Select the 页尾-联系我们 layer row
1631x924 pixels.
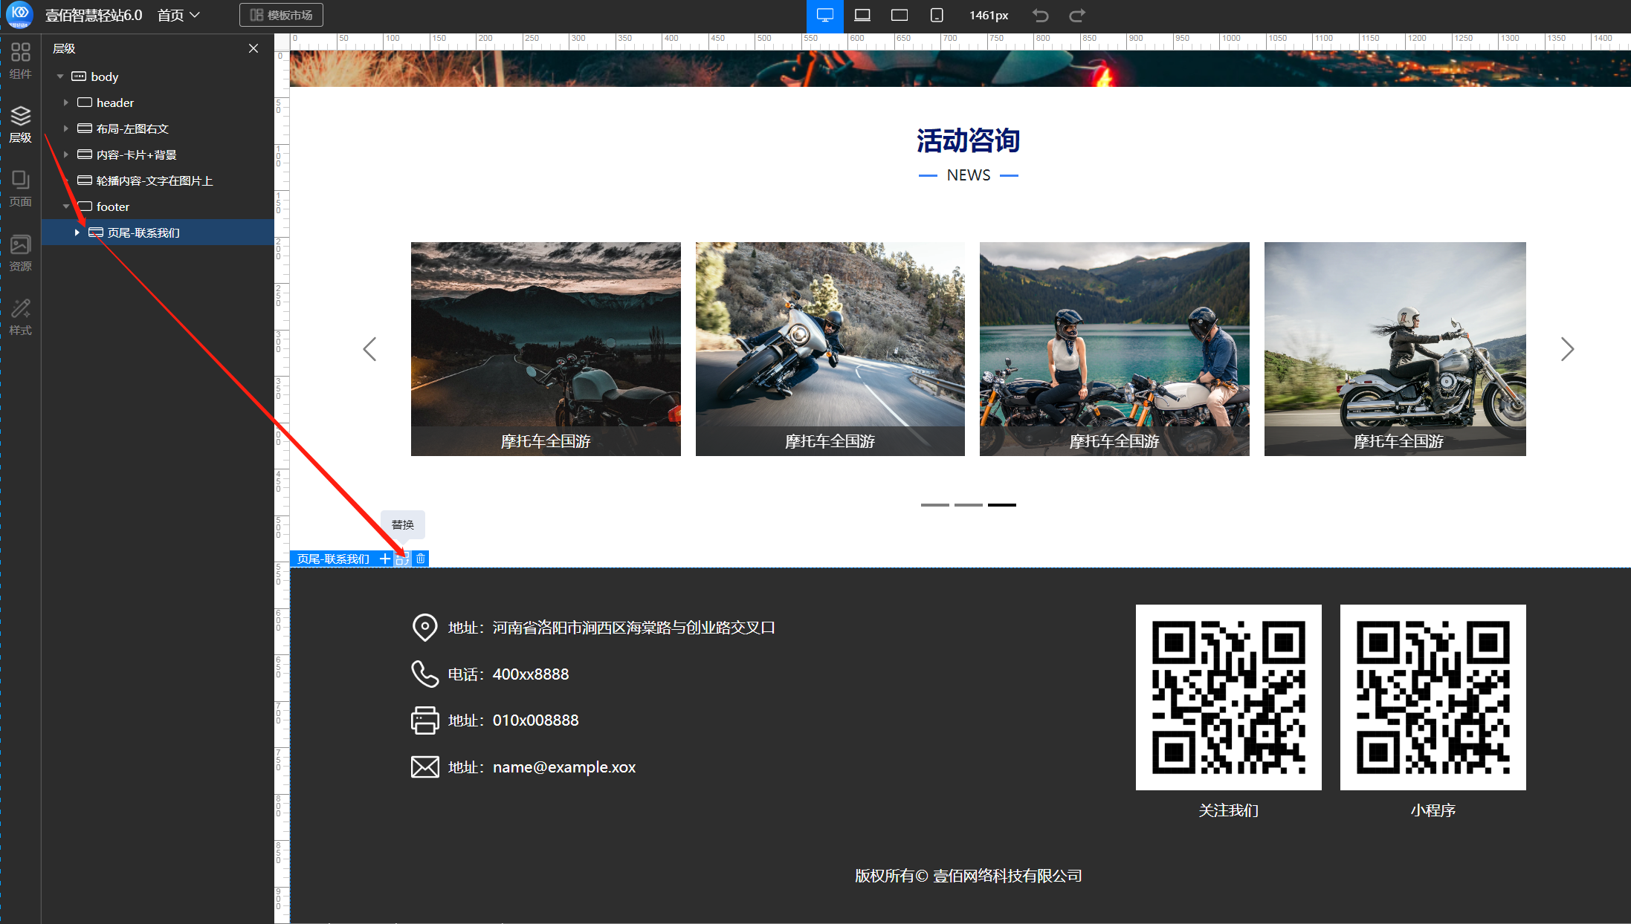point(158,232)
